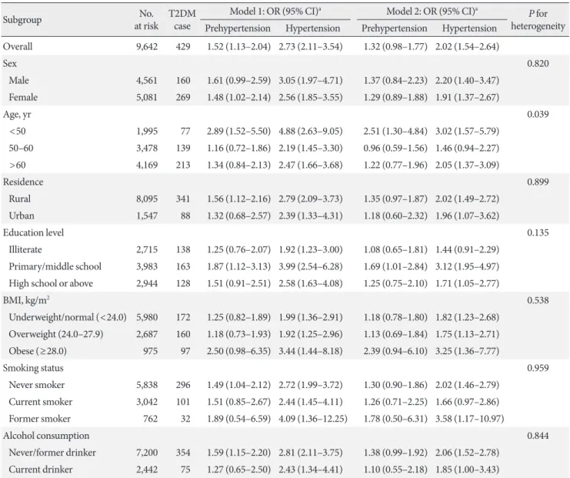Click the Never/former drinker at-risk number '7,200'

[x=147, y=453]
